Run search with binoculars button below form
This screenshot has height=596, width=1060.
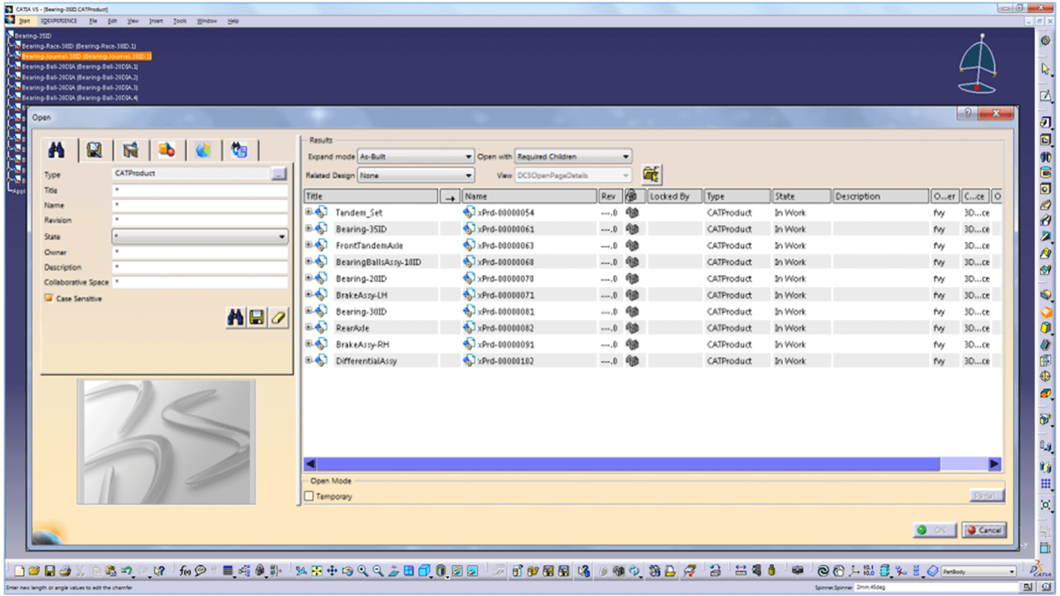pos(236,317)
